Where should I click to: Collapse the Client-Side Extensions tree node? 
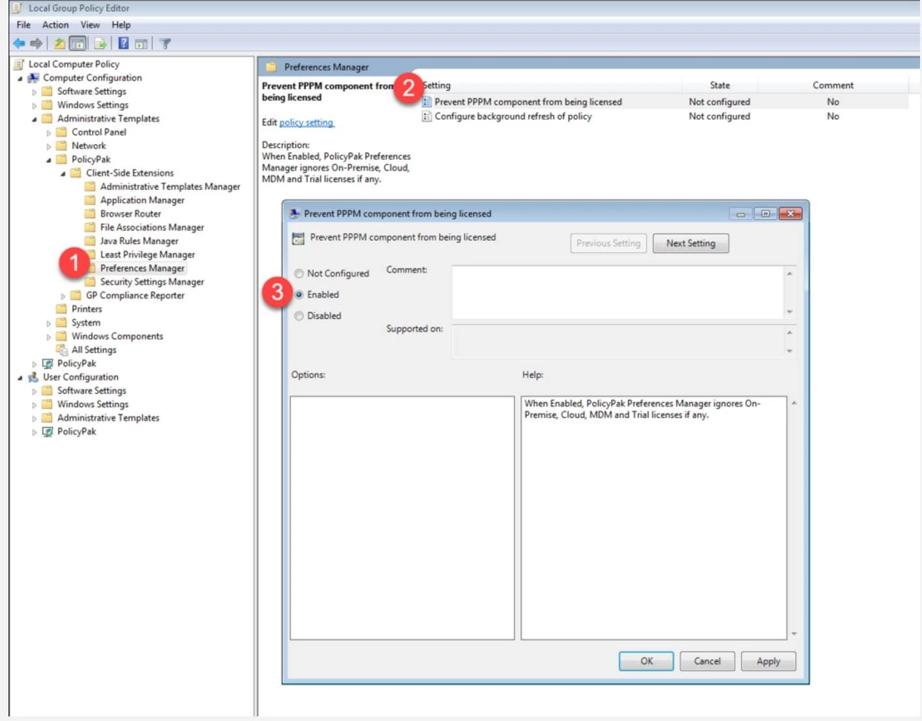(x=63, y=174)
